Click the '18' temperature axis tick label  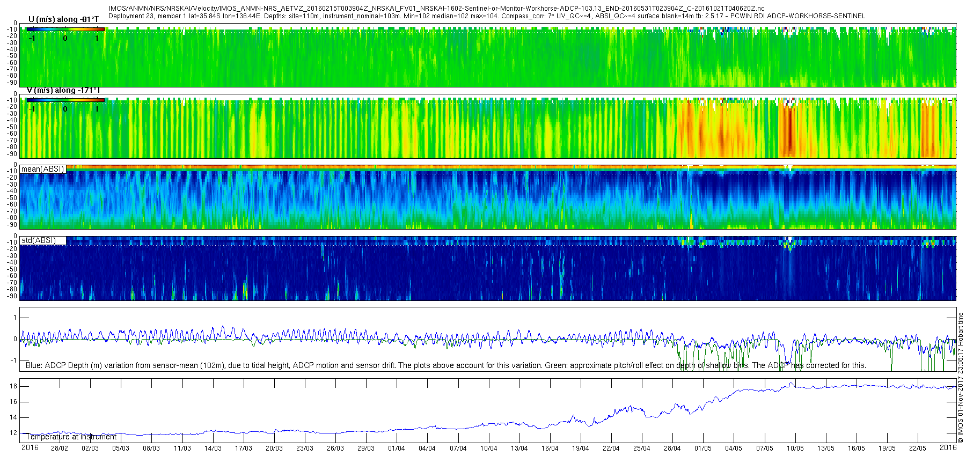click(x=13, y=386)
